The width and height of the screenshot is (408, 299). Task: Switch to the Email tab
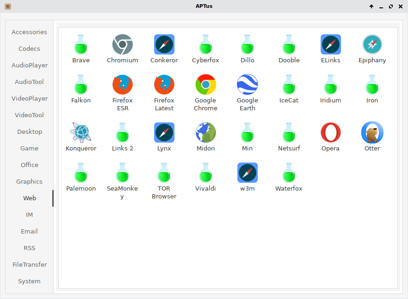[x=30, y=231]
